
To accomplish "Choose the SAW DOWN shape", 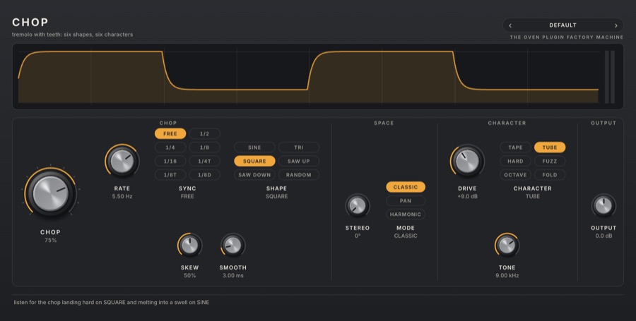I will click(254, 175).
